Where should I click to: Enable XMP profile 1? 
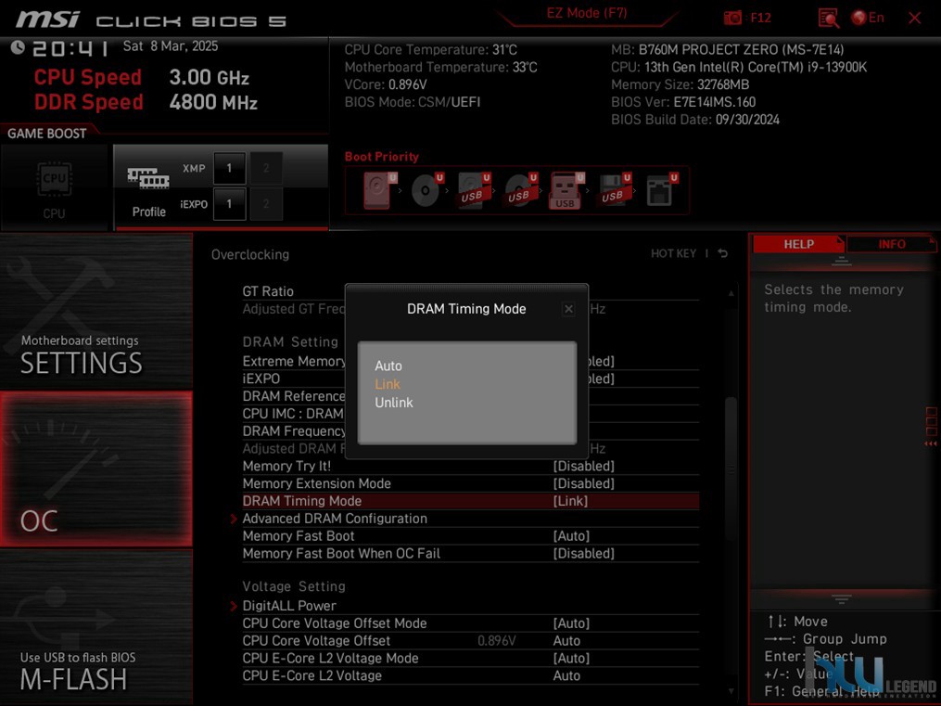pos(229,168)
